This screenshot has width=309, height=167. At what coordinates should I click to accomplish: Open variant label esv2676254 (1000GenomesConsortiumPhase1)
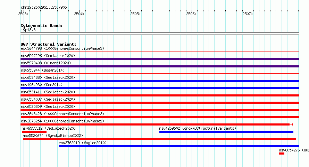(62, 121)
